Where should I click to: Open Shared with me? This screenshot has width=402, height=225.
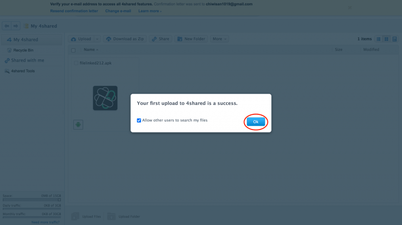coord(25,60)
